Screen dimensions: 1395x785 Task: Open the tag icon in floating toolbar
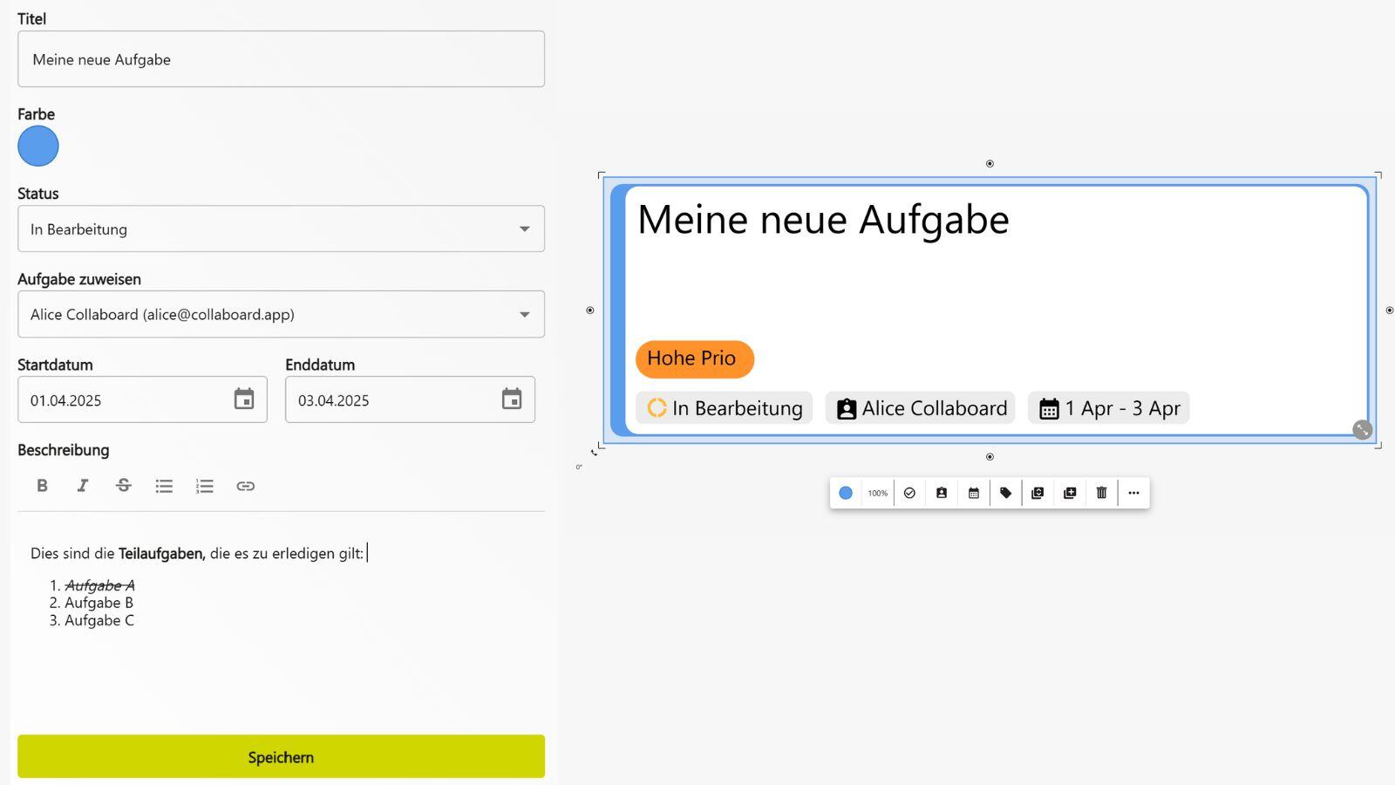tap(1005, 493)
